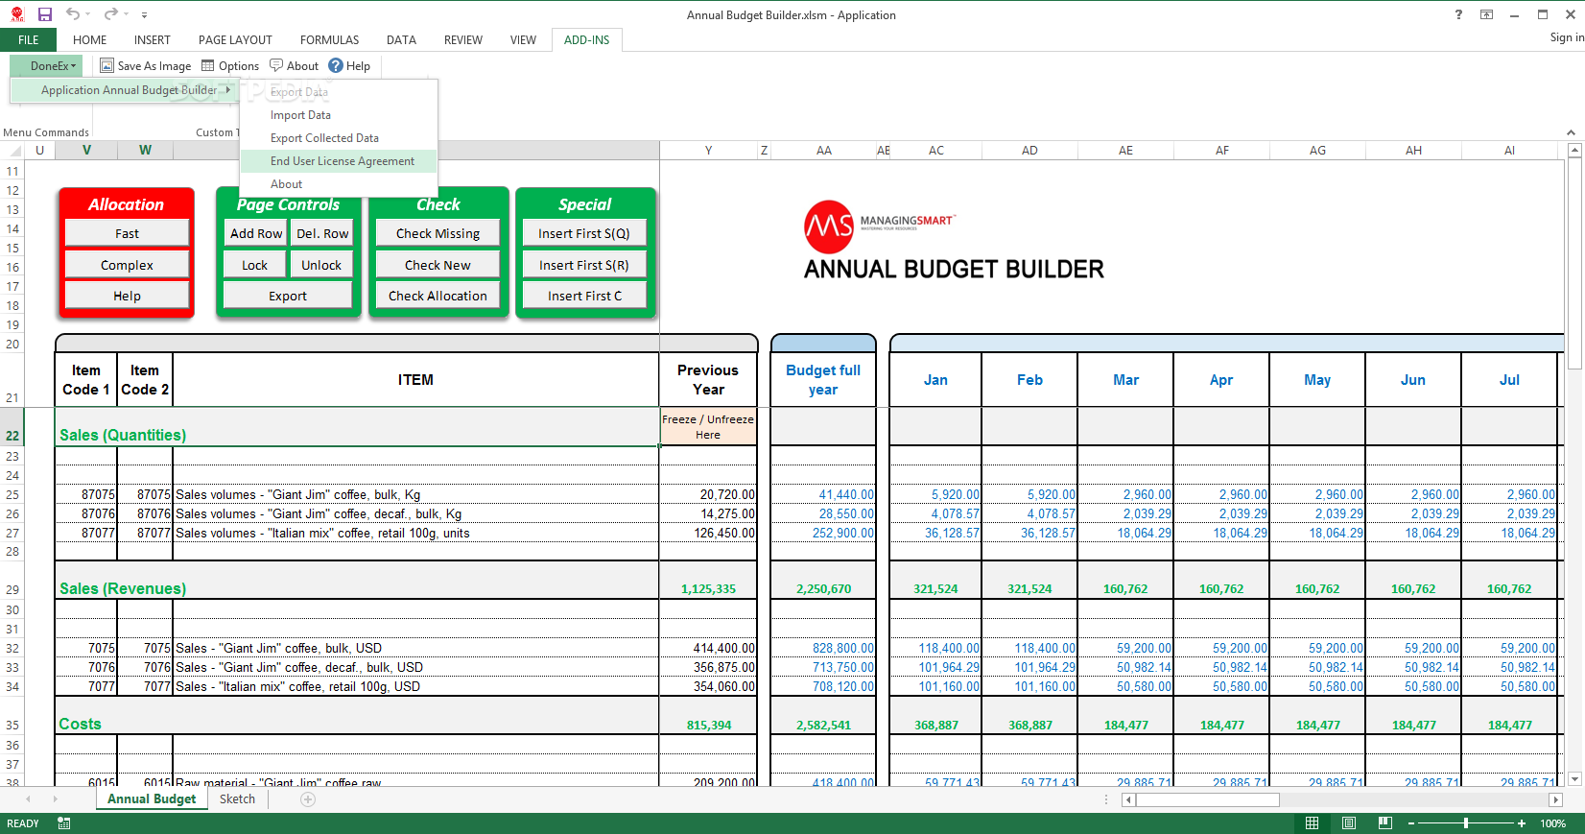Viewport: 1585px width, 834px height.
Task: Open End User License Agreement entry
Action: [339, 161]
